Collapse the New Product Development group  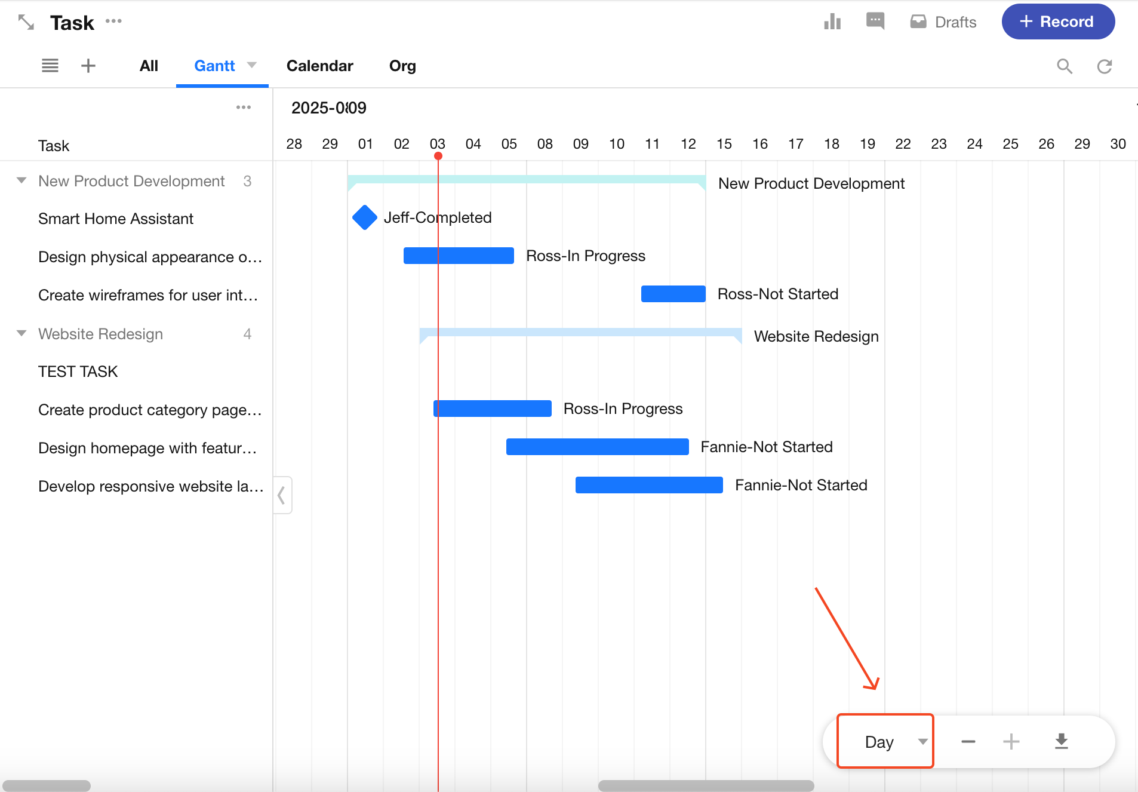coord(21,180)
